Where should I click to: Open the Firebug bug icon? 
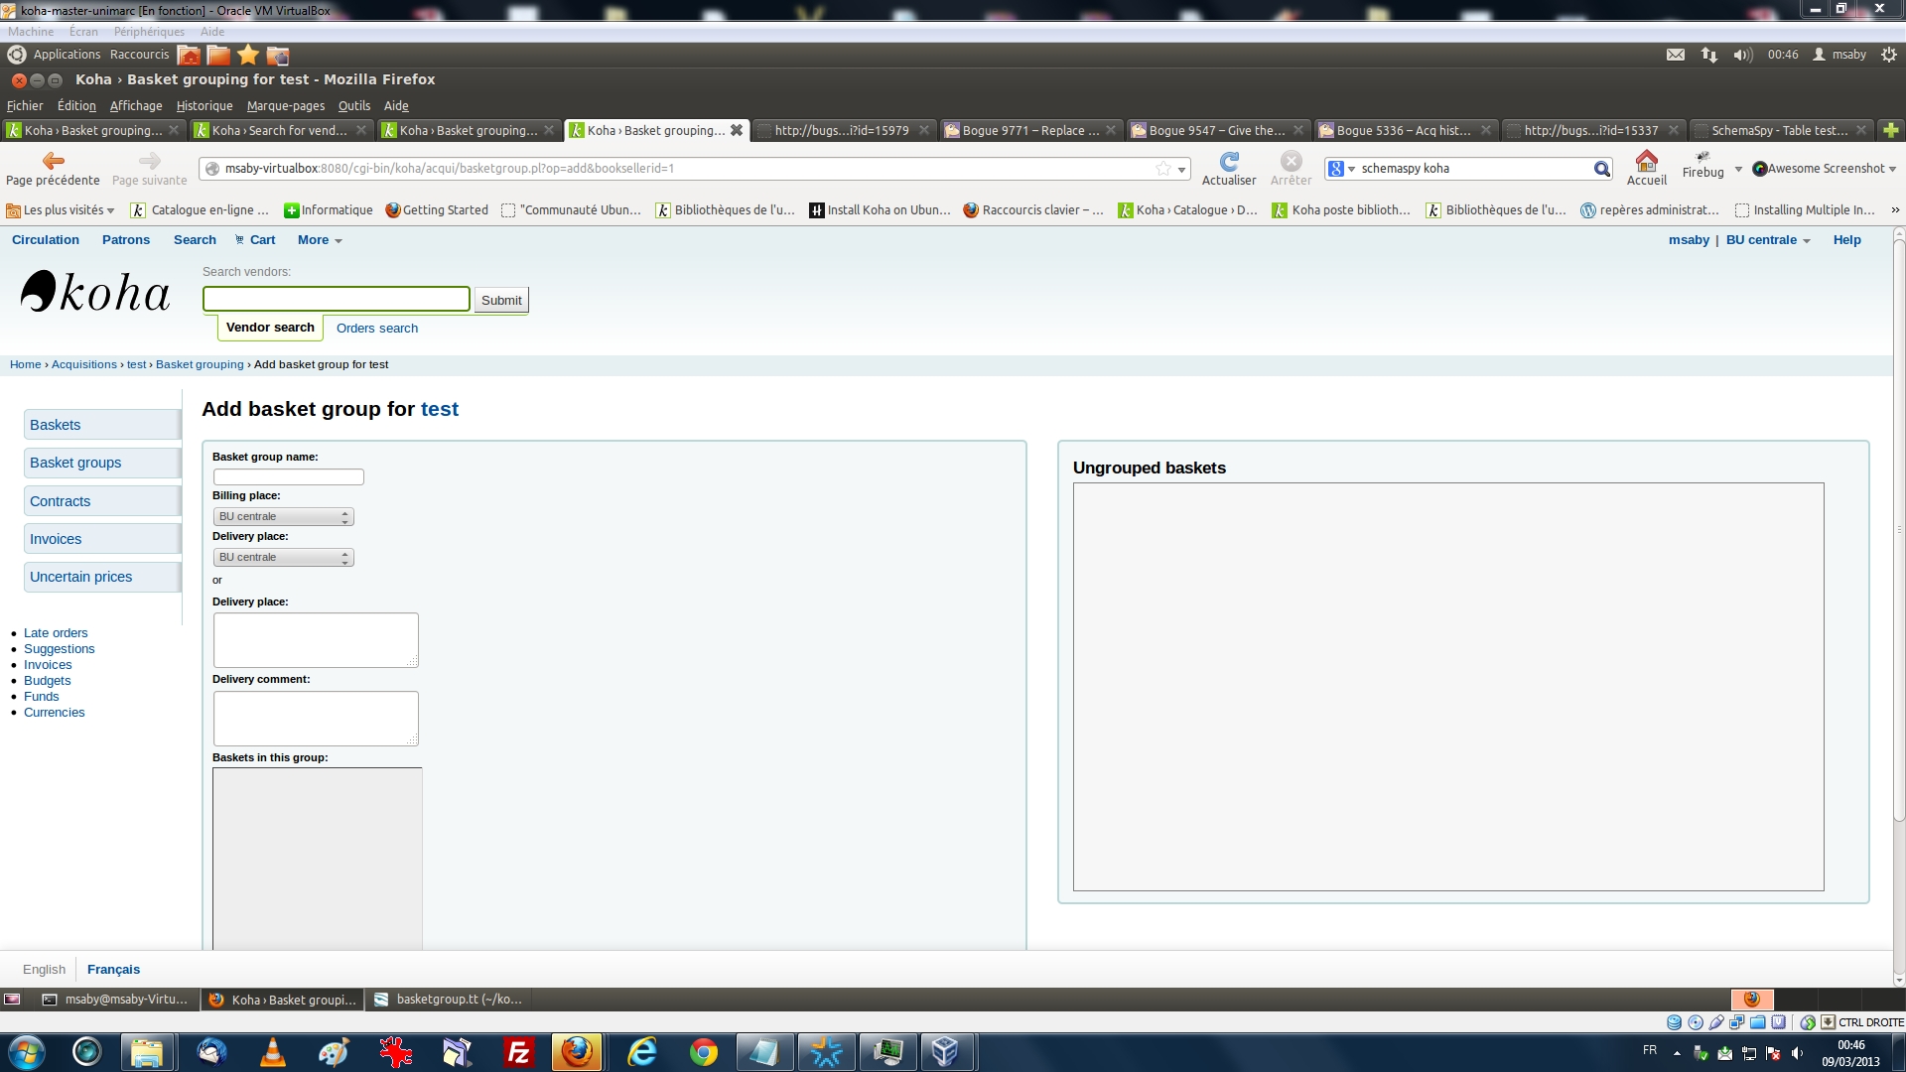tap(1702, 157)
